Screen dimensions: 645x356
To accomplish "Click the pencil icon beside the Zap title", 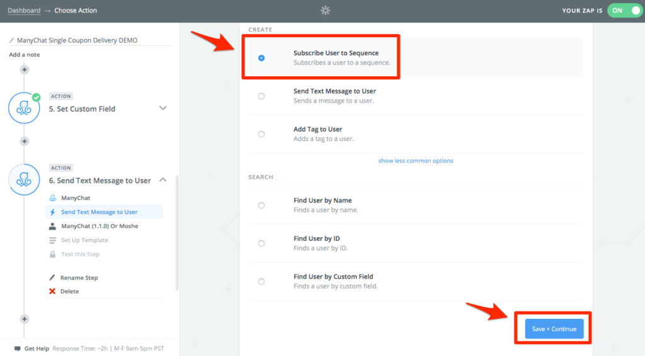I will tap(11, 40).
